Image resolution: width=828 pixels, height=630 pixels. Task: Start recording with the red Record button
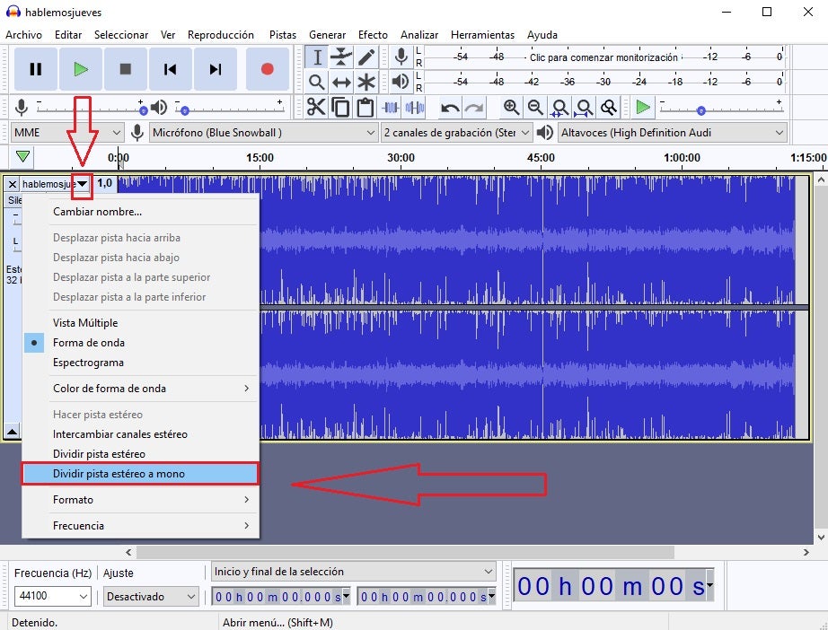click(x=268, y=69)
